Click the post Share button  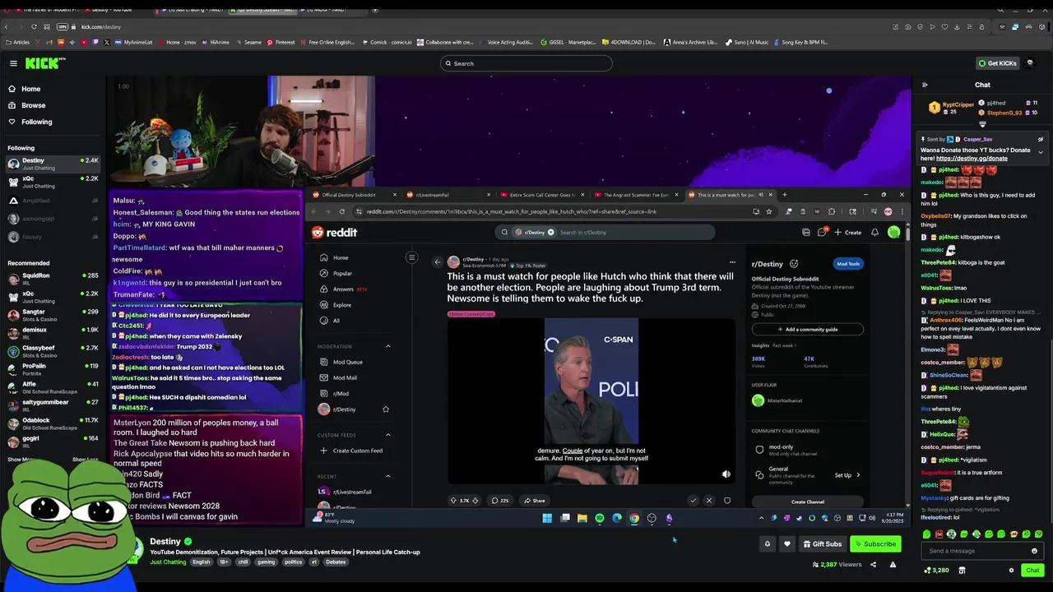pyautogui.click(x=535, y=500)
